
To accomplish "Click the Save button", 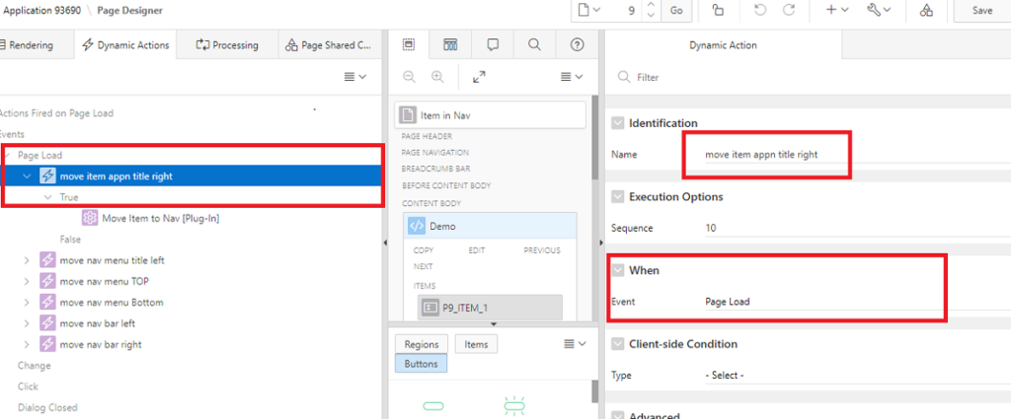I will pyautogui.click(x=981, y=10).
